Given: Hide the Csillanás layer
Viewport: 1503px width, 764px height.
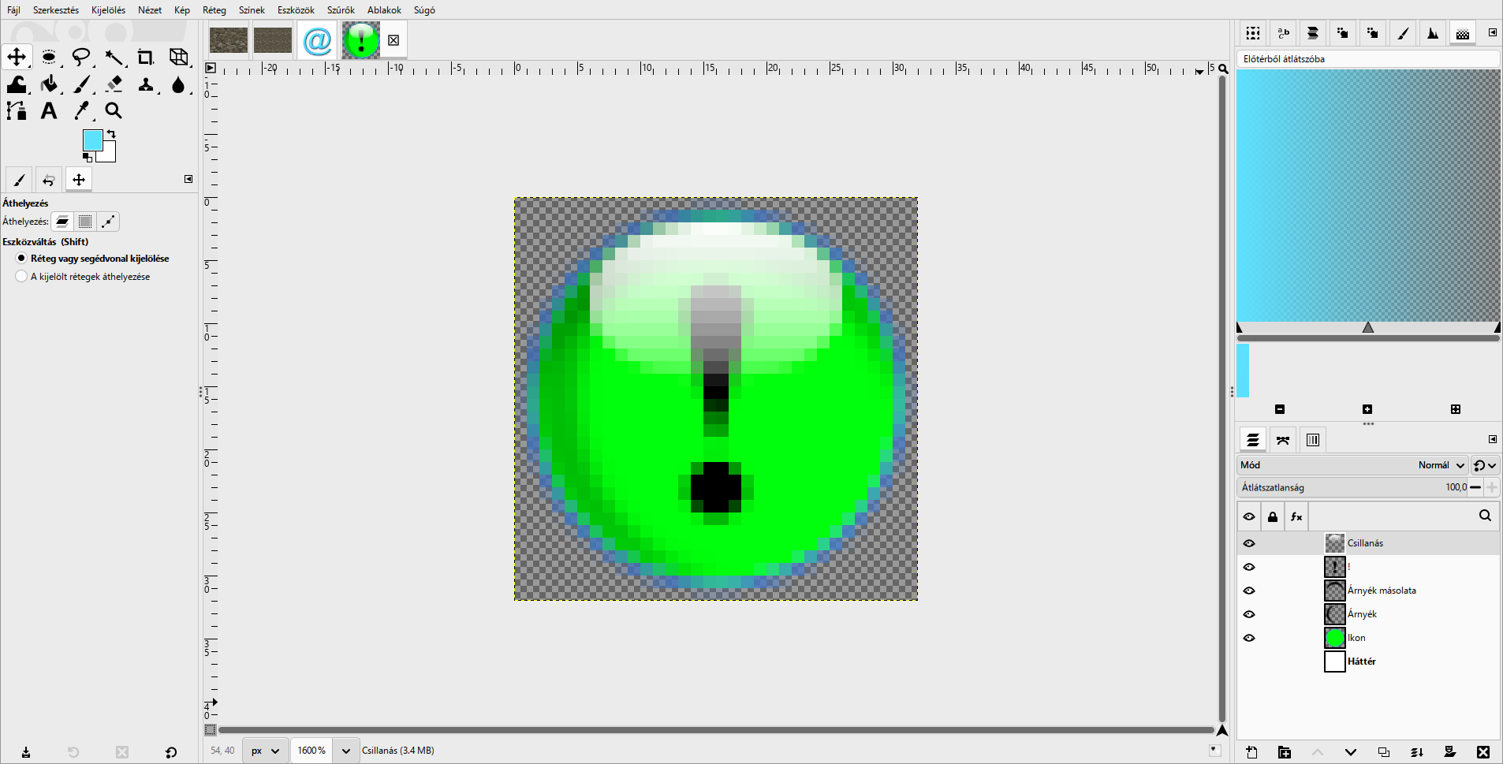Looking at the screenshot, I should [1249, 543].
